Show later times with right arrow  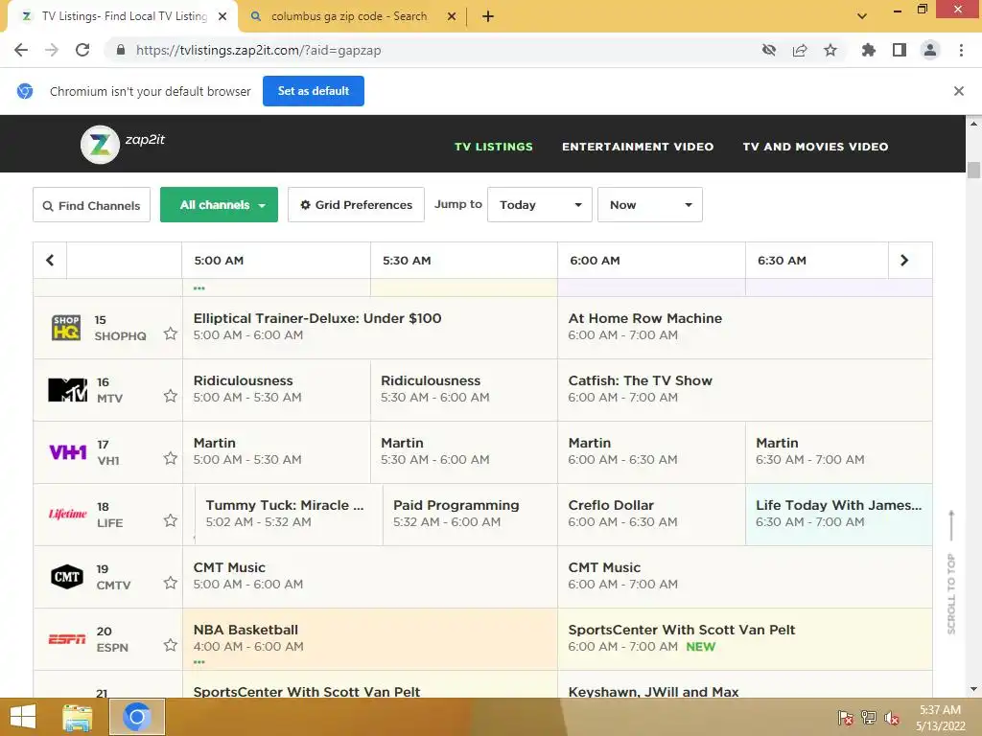tap(904, 261)
